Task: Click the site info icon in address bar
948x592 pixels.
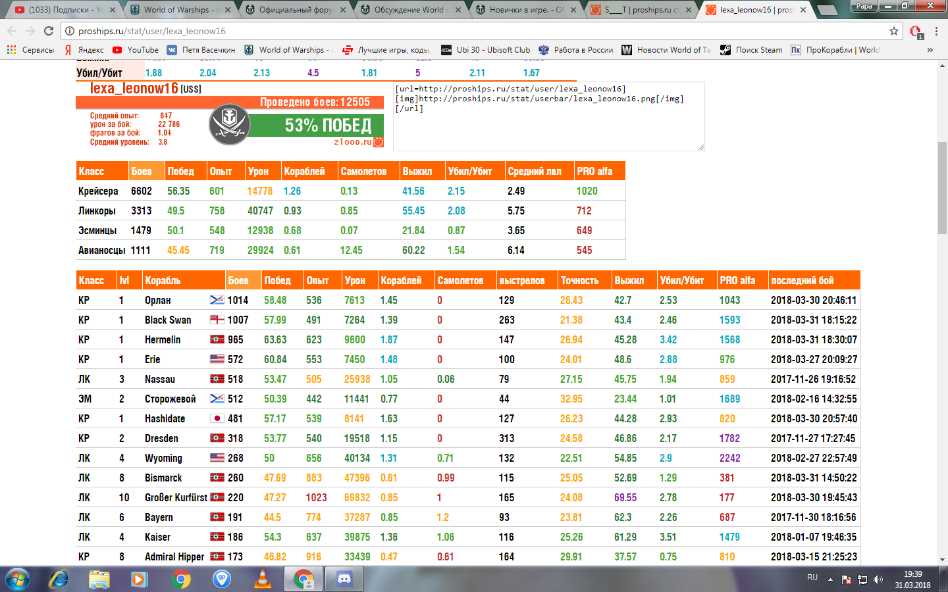Action: click(x=69, y=31)
